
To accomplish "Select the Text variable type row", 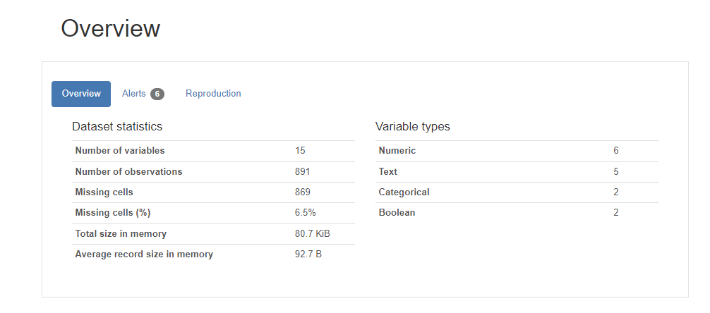I will pyautogui.click(x=388, y=171).
